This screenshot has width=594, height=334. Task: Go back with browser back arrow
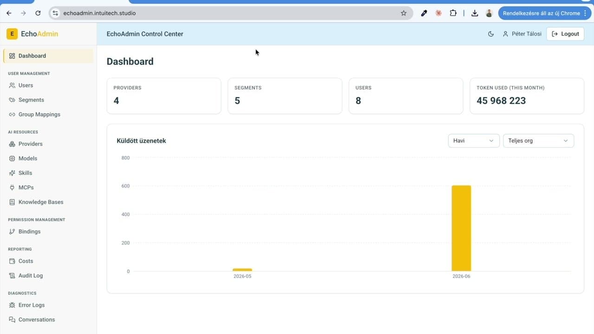(9, 13)
